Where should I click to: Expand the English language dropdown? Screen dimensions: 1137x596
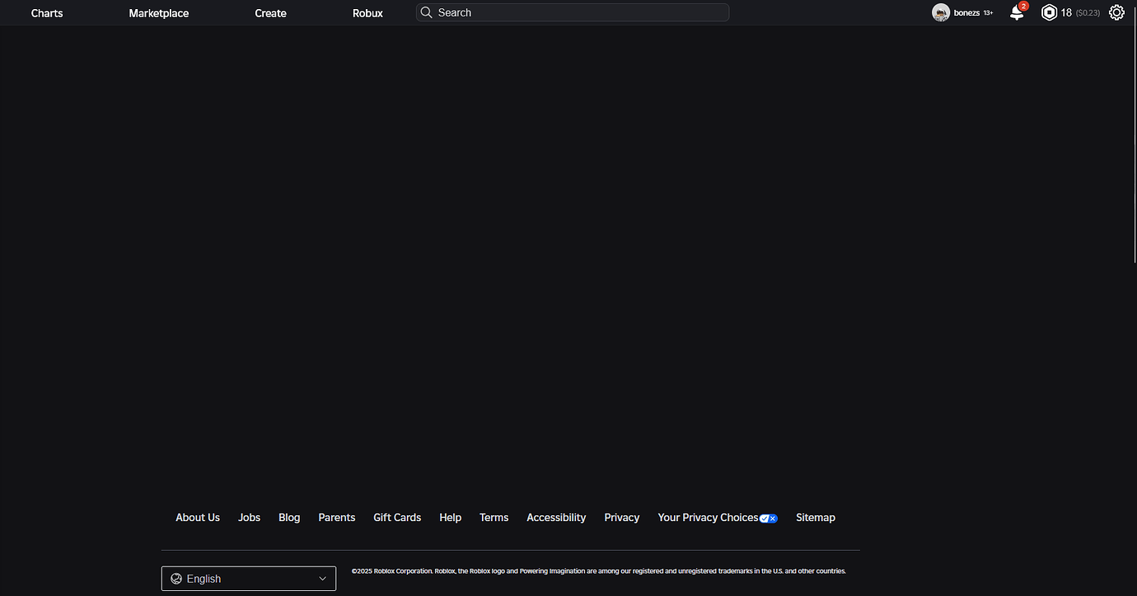[x=249, y=579]
